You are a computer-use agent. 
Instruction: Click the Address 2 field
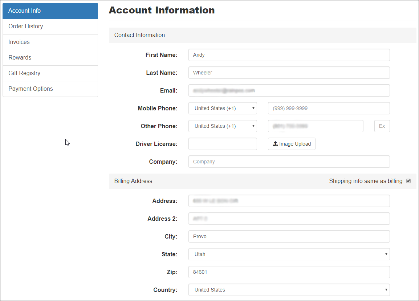click(x=289, y=219)
